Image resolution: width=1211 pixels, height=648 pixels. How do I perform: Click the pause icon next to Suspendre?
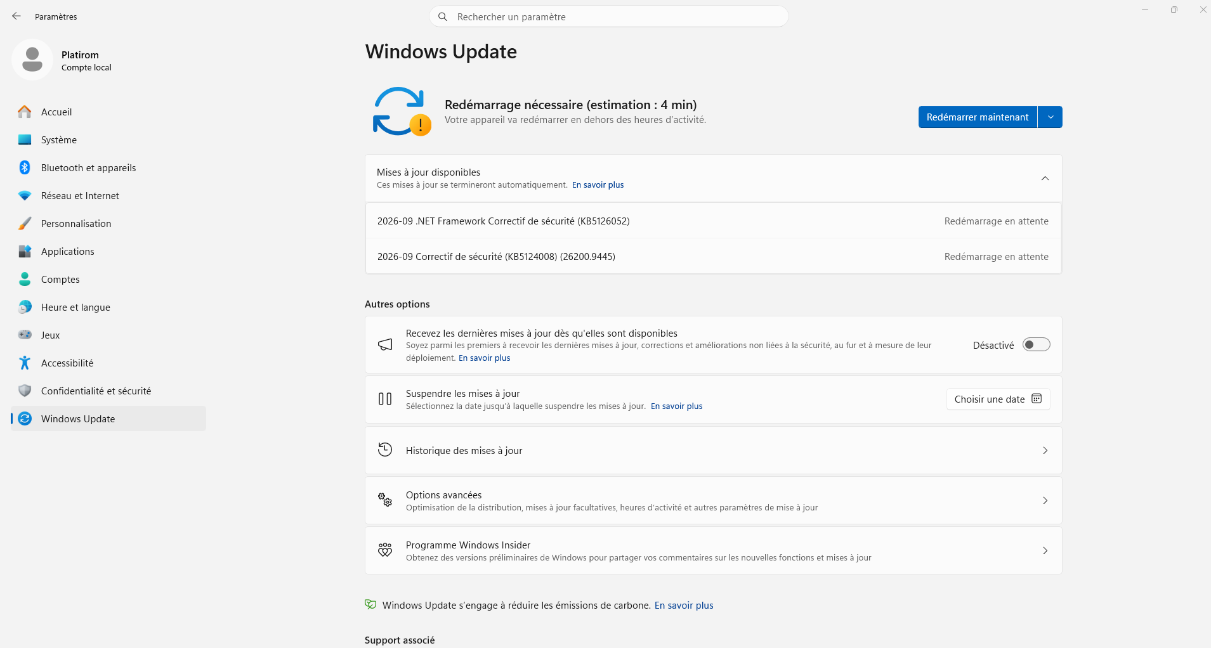coord(385,399)
